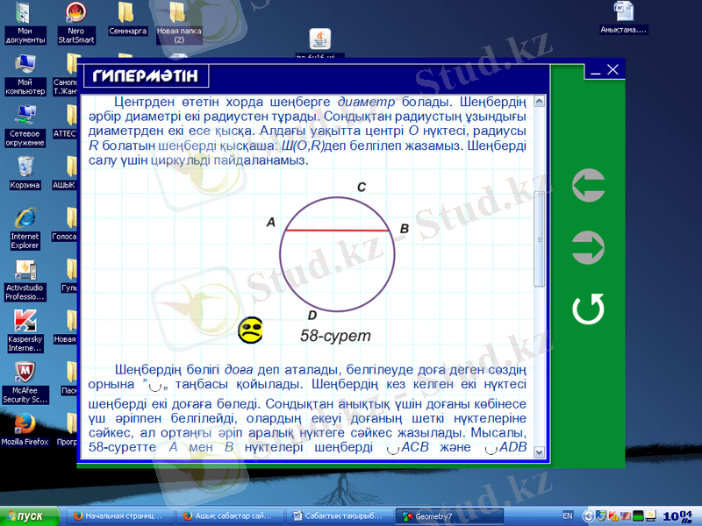
Task: Switch to Начальная страница taskbar window
Action: tap(118, 516)
